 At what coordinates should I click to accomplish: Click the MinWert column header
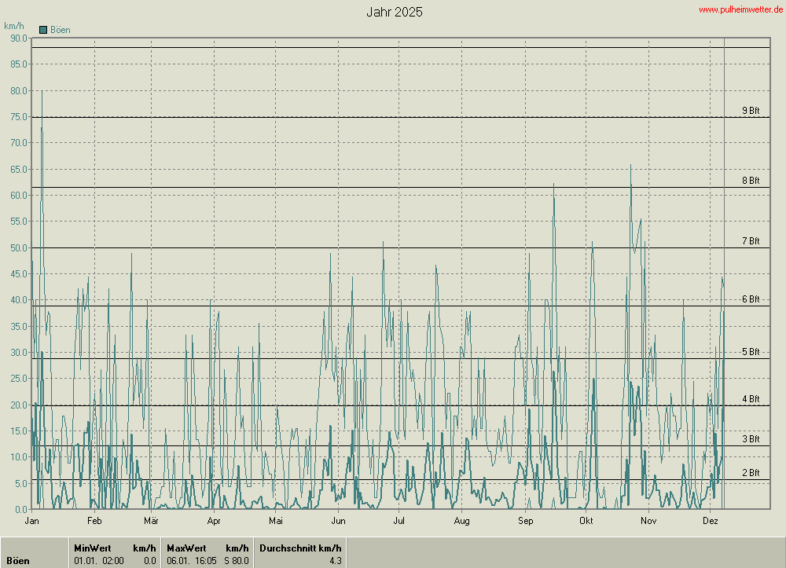pos(92,548)
